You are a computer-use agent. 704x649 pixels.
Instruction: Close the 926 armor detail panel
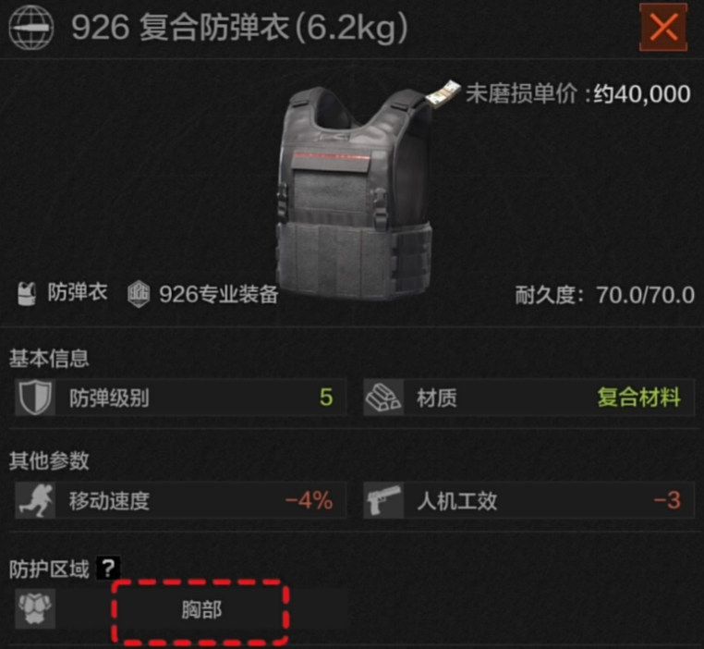663,27
